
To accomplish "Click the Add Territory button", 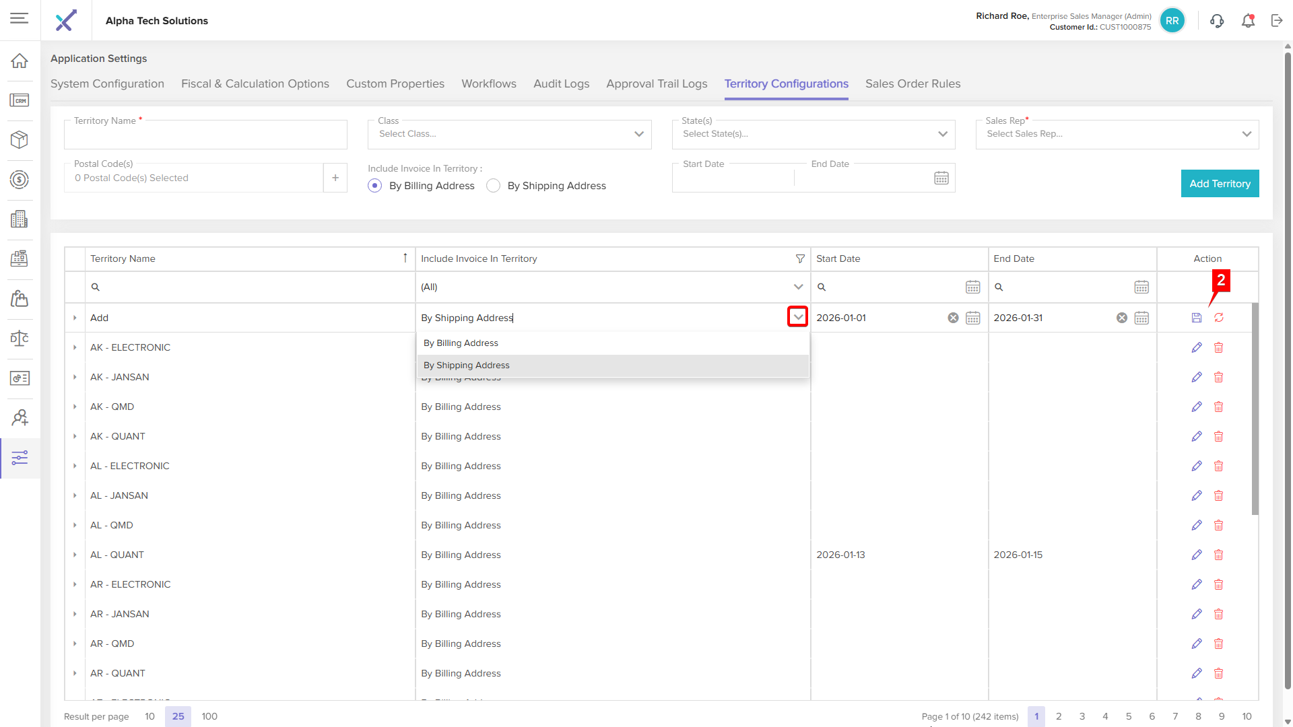I will click(x=1219, y=184).
